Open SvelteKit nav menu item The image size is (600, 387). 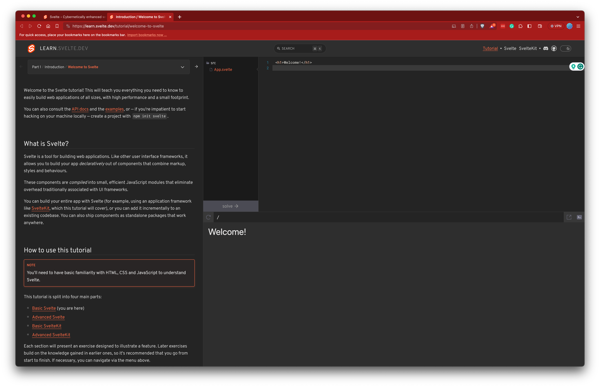(528, 48)
